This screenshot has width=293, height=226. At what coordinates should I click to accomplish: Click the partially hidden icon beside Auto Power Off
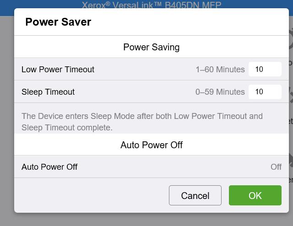coord(291,160)
